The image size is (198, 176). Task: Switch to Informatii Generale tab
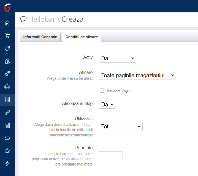tap(40, 37)
